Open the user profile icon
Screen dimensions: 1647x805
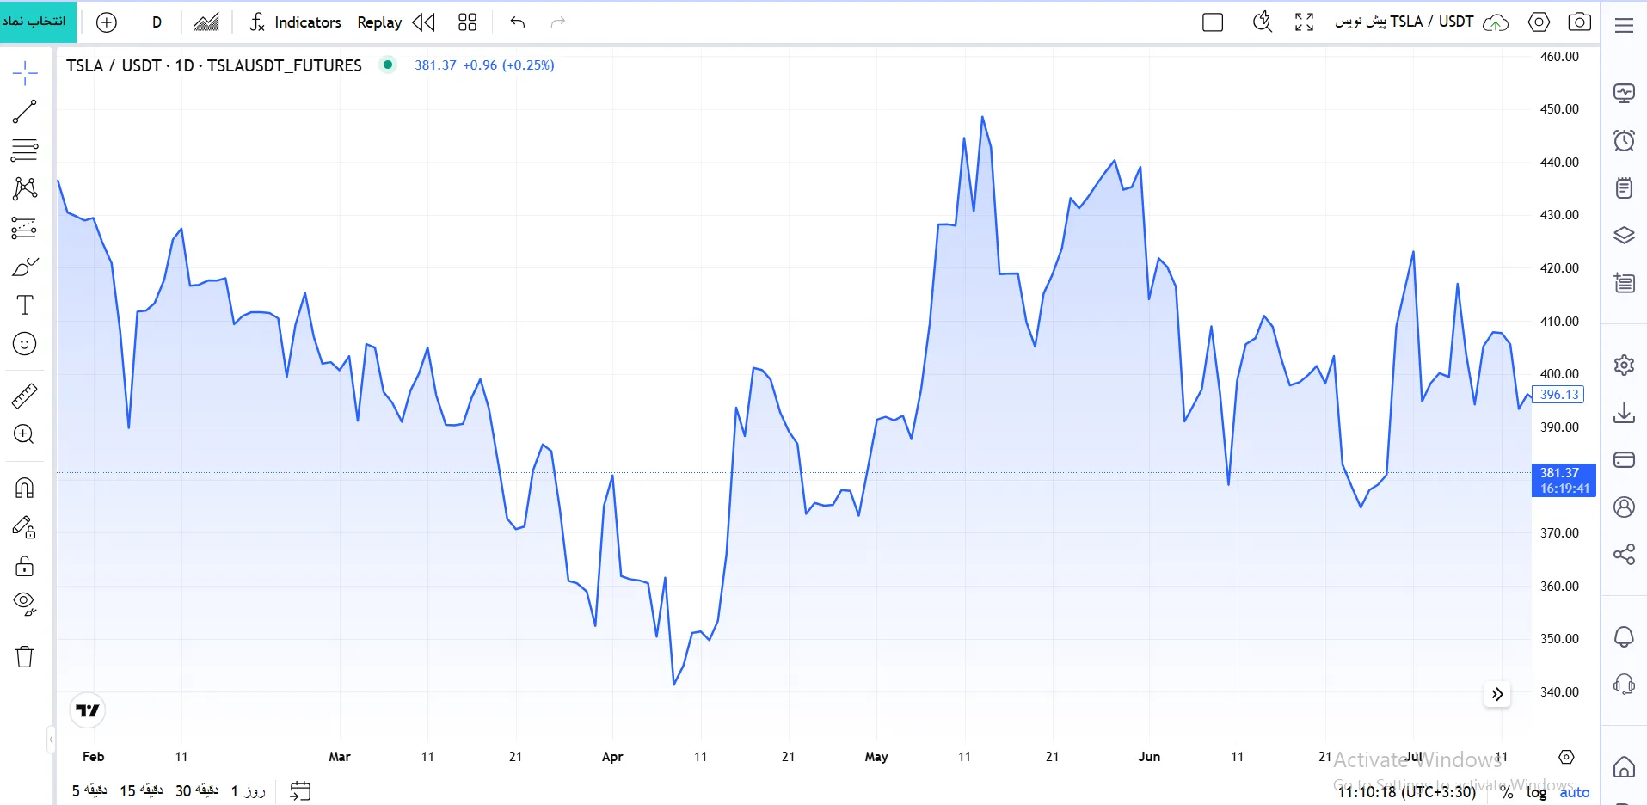(x=1625, y=507)
